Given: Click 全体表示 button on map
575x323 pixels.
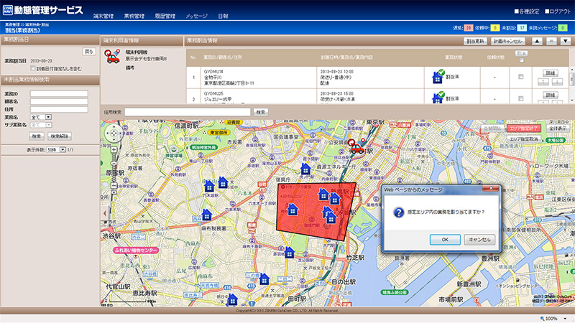Looking at the screenshot, I should point(558,128).
